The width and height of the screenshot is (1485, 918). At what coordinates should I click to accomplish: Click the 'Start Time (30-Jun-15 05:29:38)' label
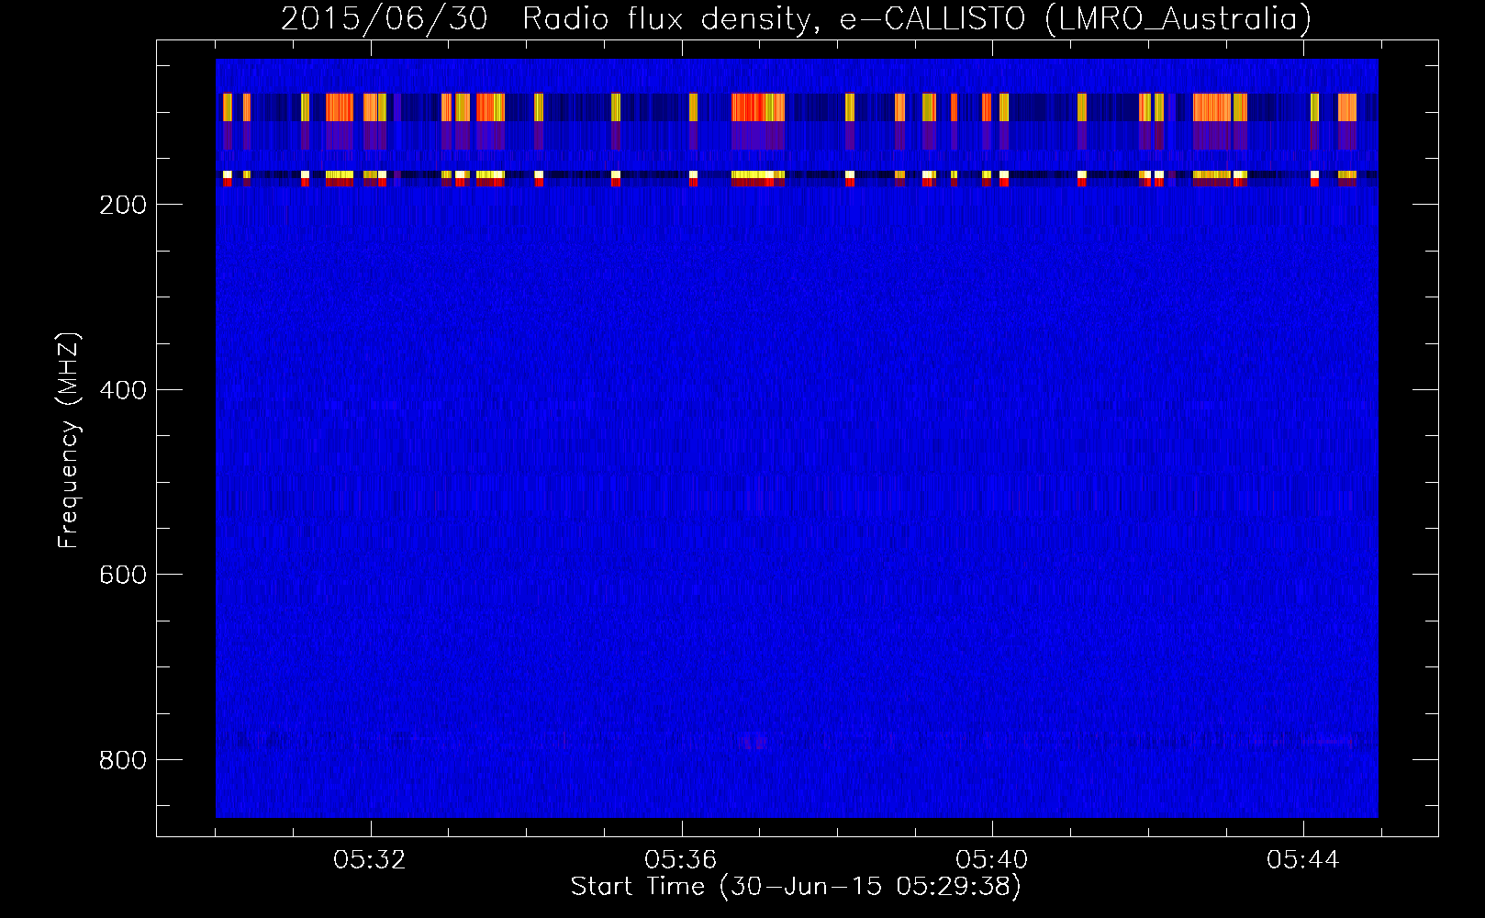pyautogui.click(x=796, y=887)
